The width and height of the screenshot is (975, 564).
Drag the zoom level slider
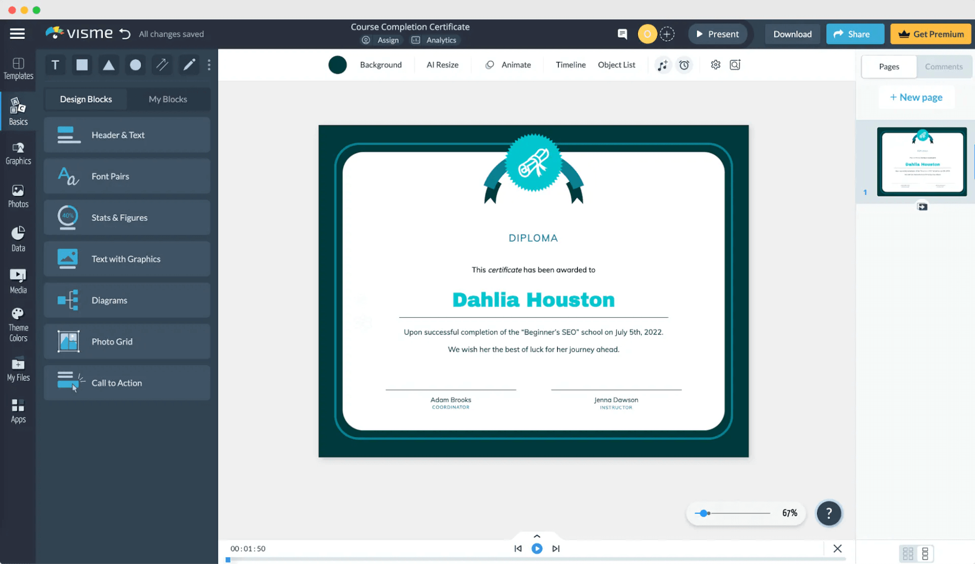pyautogui.click(x=704, y=513)
